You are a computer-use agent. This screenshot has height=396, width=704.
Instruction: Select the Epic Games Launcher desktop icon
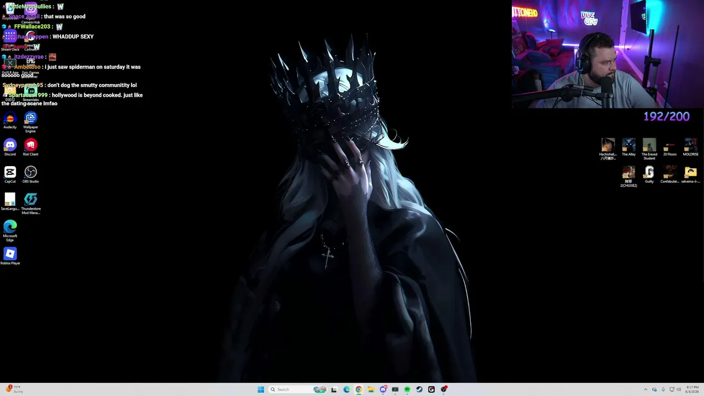pyautogui.click(x=30, y=67)
